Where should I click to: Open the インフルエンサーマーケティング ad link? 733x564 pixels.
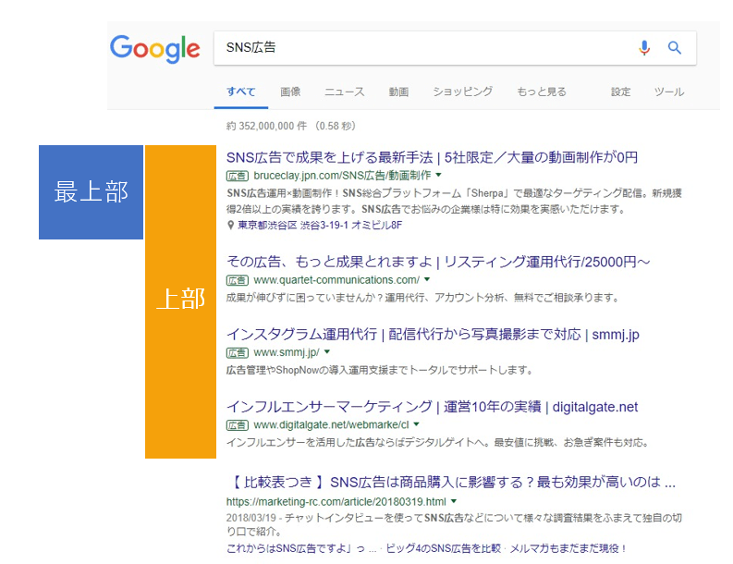[x=432, y=407]
